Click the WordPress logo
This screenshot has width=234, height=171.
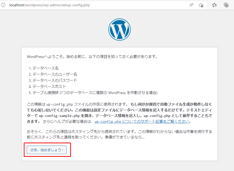[x=120, y=30]
